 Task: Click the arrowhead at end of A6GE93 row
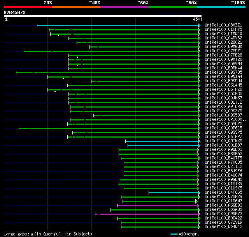[198, 206]
